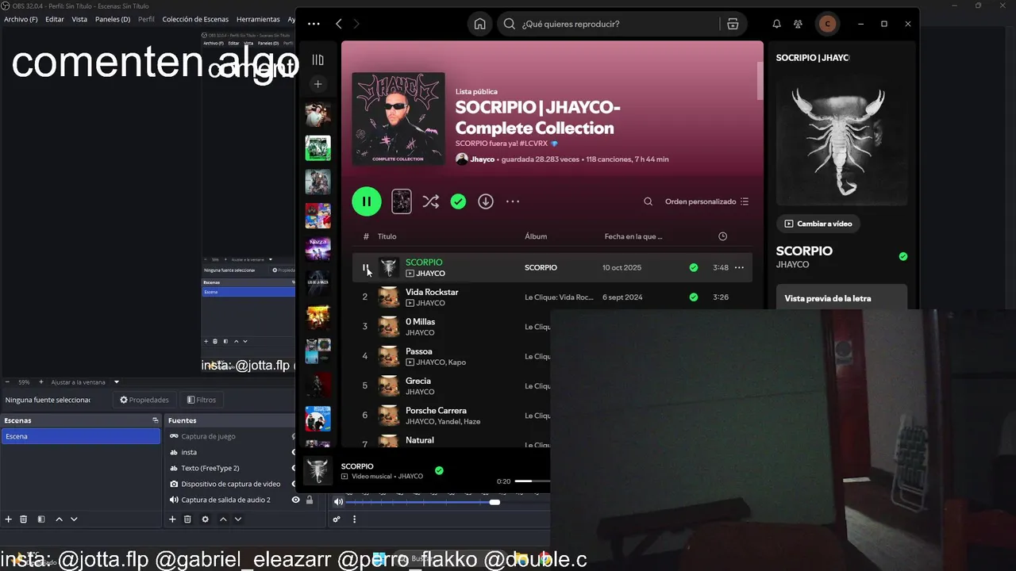The height and width of the screenshot is (571, 1016).
Task: Open Spotify home
Action: [x=479, y=24]
